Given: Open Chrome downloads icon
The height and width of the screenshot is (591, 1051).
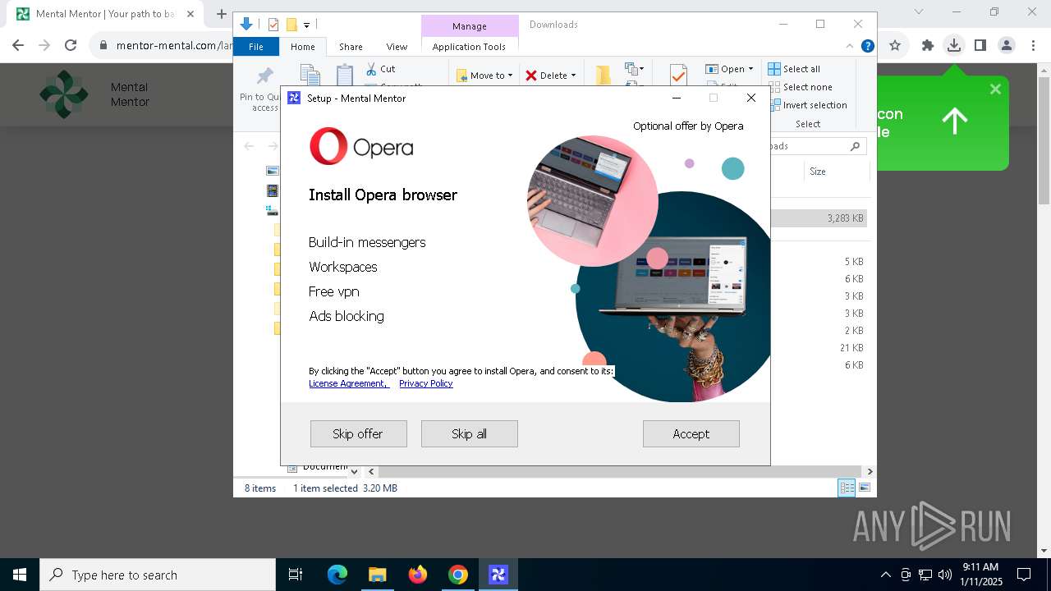Looking at the screenshot, I should (x=953, y=46).
